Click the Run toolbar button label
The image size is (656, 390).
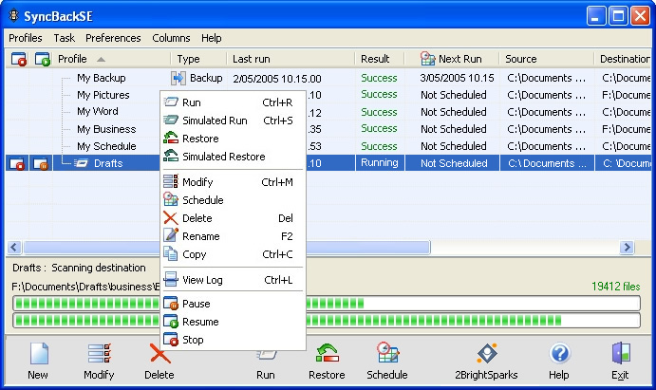[266, 375]
